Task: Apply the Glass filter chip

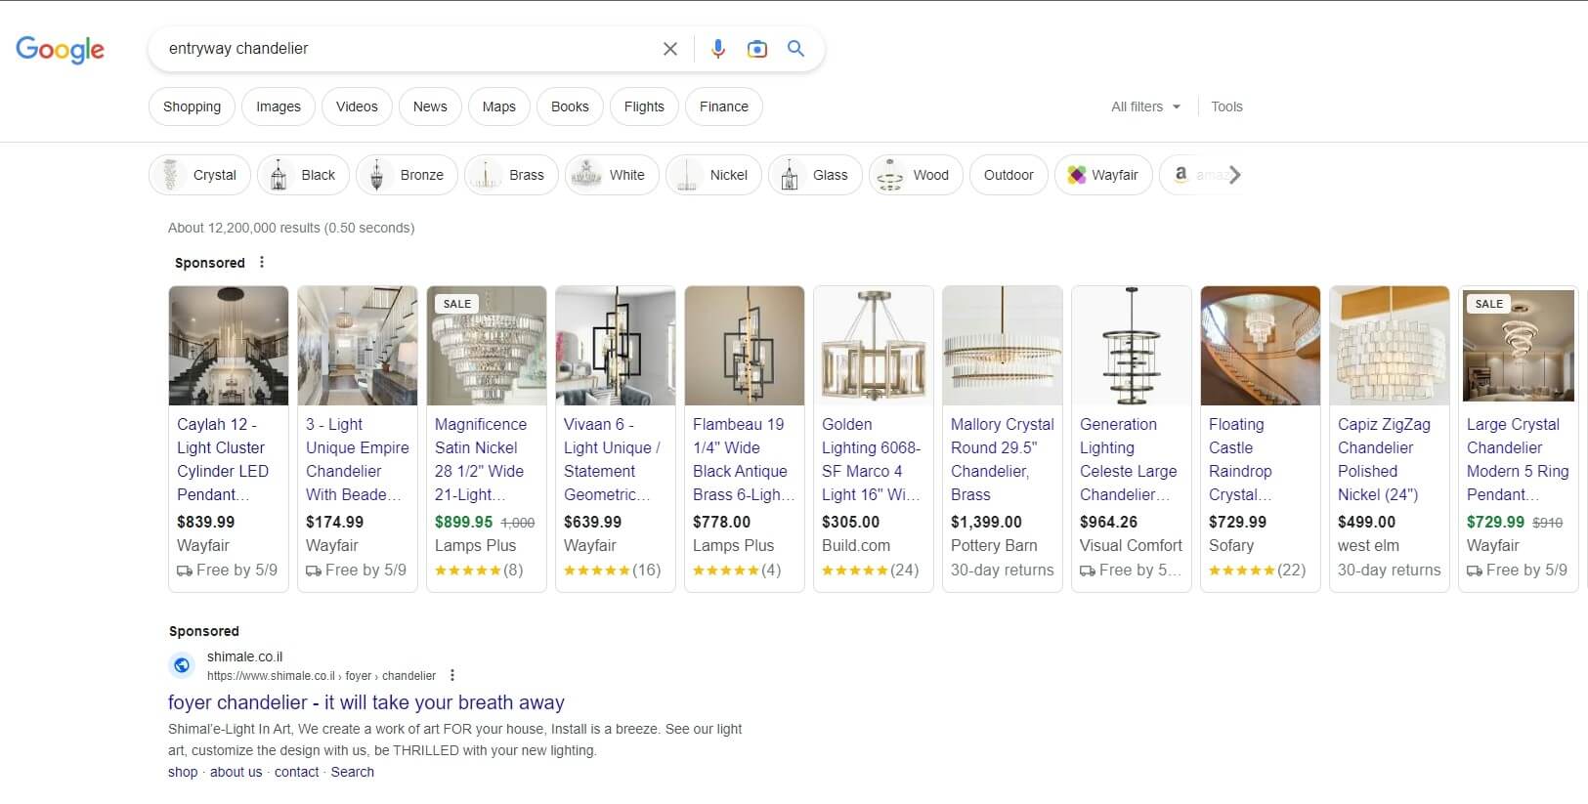Action: tap(816, 175)
